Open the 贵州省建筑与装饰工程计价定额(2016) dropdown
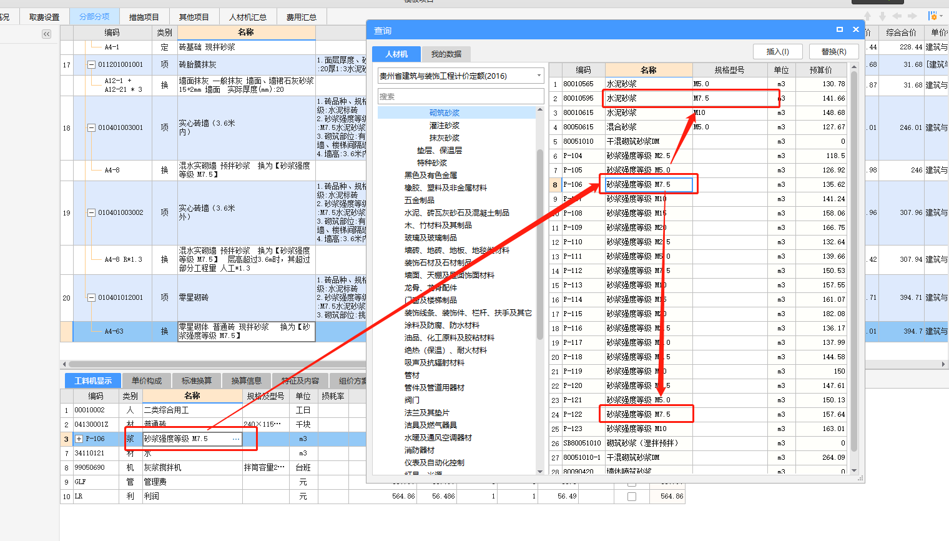949x541 pixels. click(461, 76)
